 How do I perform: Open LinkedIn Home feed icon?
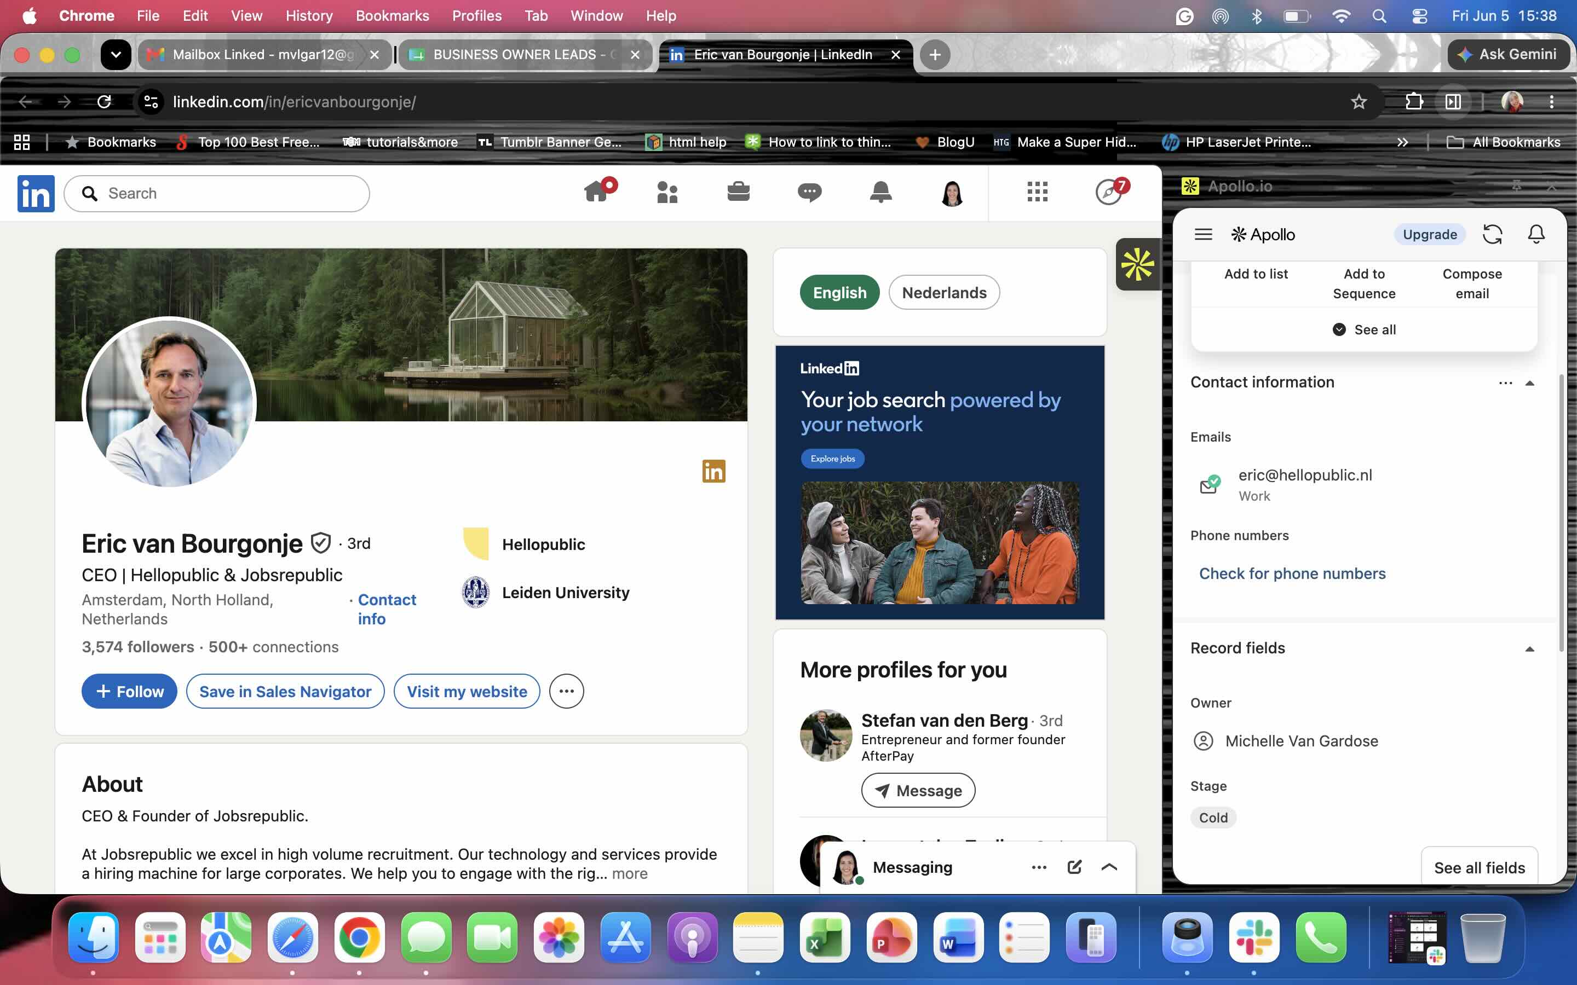(x=597, y=192)
